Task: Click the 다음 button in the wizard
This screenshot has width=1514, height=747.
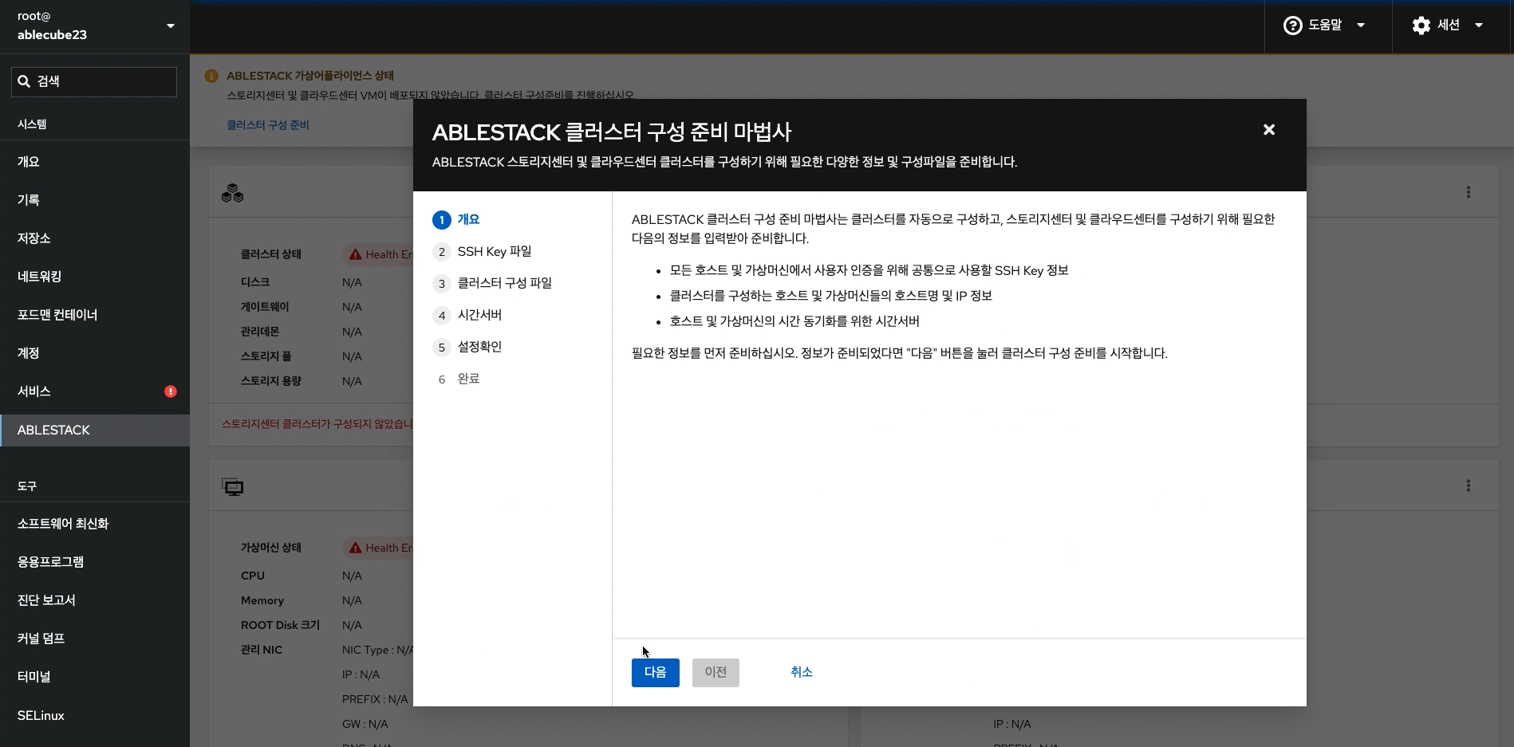Action: [x=655, y=672]
